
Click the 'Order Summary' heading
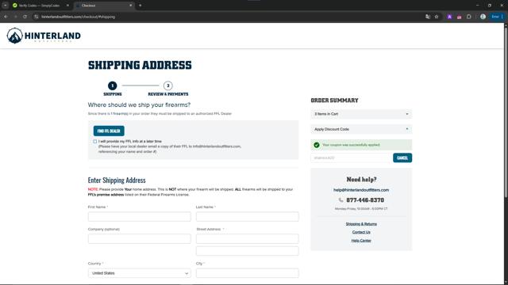[x=334, y=101]
